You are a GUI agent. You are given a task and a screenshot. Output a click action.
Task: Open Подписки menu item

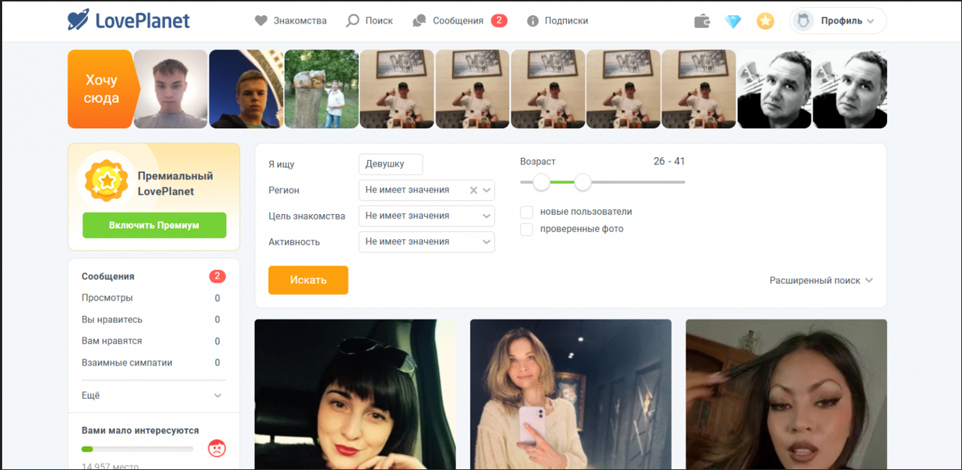[566, 21]
